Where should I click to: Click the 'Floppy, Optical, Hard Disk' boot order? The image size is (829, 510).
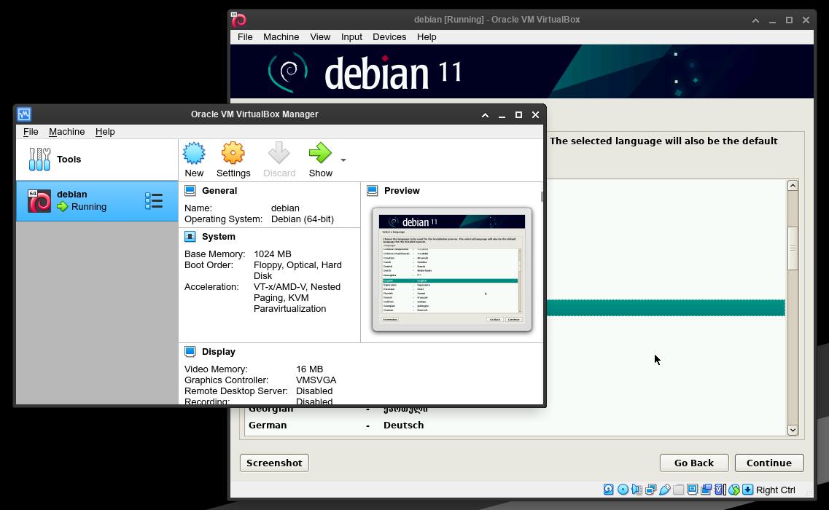pos(297,270)
